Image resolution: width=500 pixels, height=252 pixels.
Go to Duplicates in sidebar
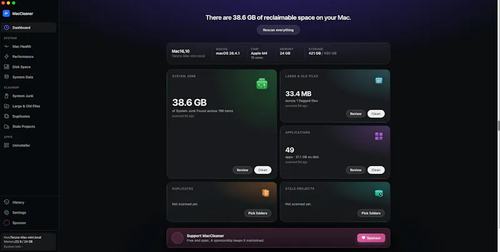click(x=28, y=116)
